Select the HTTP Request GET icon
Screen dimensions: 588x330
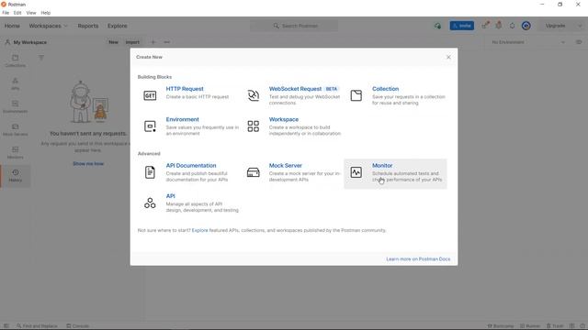coord(150,95)
